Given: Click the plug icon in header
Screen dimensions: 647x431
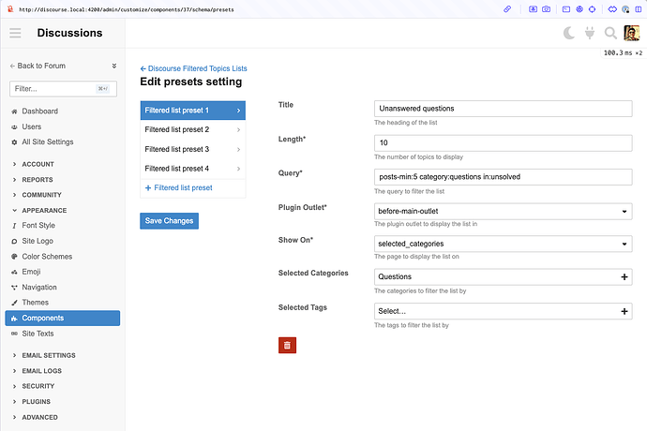Looking at the screenshot, I should pyautogui.click(x=590, y=33).
